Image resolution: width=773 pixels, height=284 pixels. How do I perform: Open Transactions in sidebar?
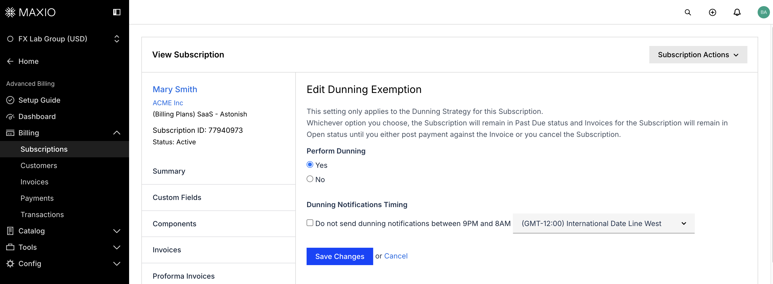42,215
